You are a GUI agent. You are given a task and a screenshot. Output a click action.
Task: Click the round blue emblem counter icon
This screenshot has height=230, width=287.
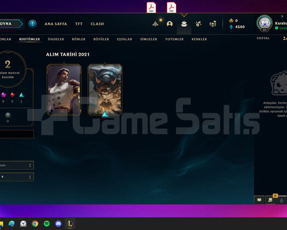tap(8, 115)
